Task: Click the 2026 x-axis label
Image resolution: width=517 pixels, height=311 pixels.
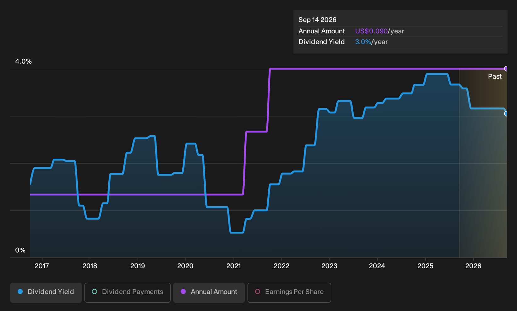Action: [473, 266]
